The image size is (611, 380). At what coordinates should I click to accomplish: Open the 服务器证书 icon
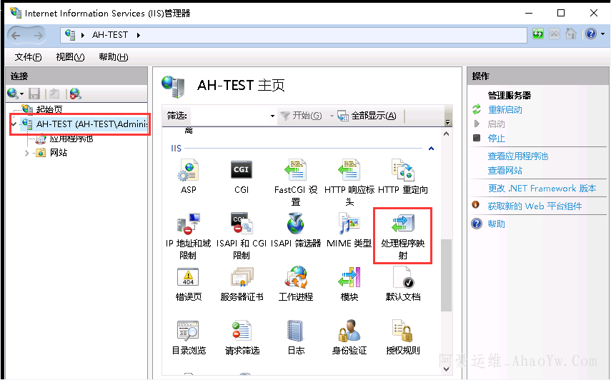(242, 278)
